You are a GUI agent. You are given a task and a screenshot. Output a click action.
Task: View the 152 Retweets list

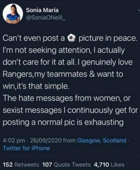(21, 165)
